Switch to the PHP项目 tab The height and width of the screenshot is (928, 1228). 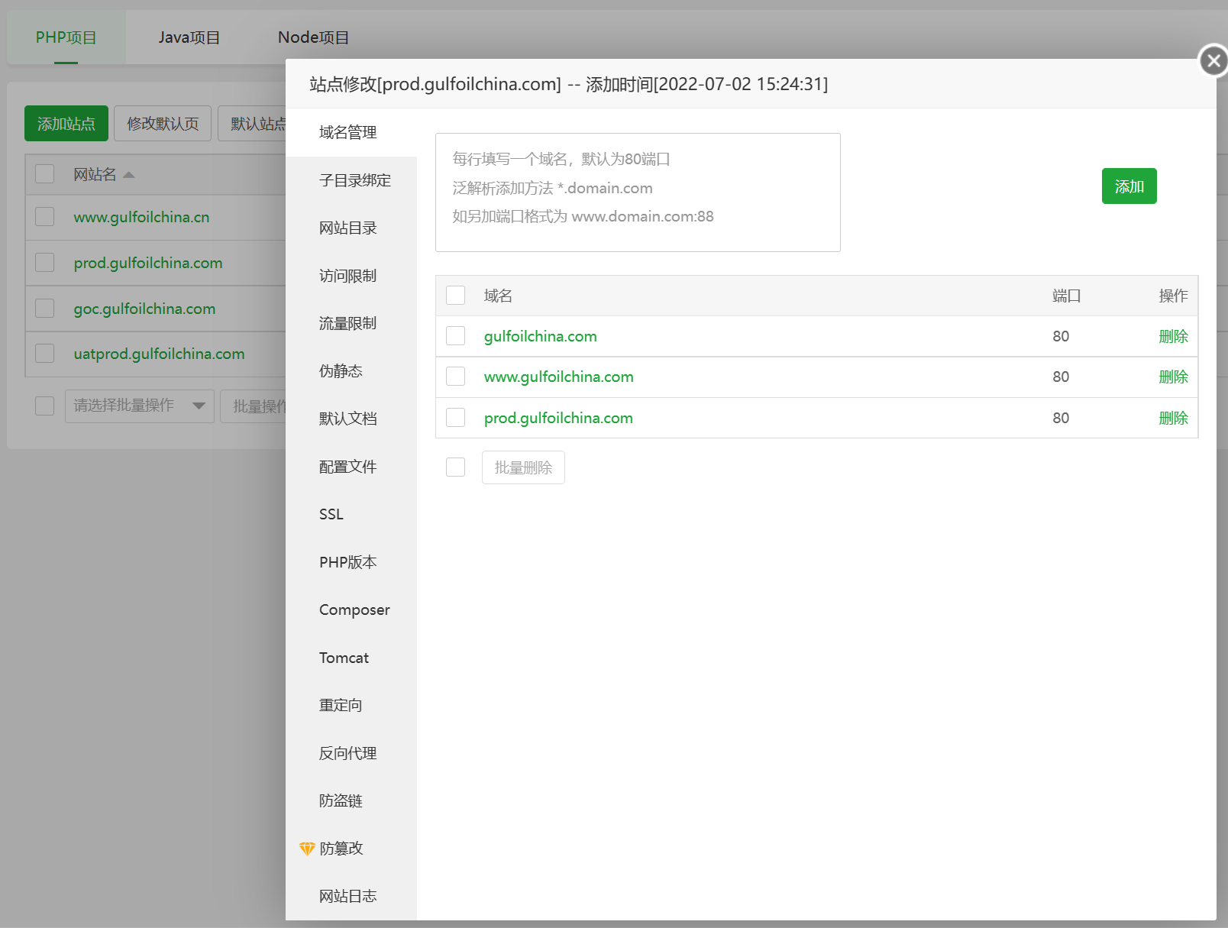point(66,37)
